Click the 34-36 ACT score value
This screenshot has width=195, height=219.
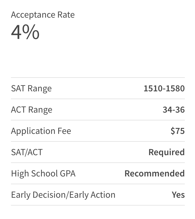click(x=174, y=110)
